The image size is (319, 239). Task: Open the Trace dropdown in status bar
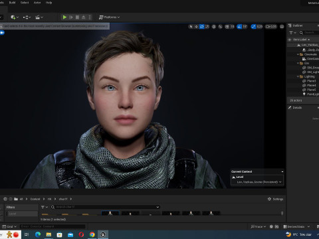[258, 226]
